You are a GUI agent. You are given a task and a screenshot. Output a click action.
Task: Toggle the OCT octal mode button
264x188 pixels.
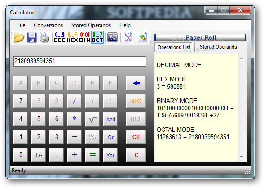pyautogui.click(x=97, y=37)
